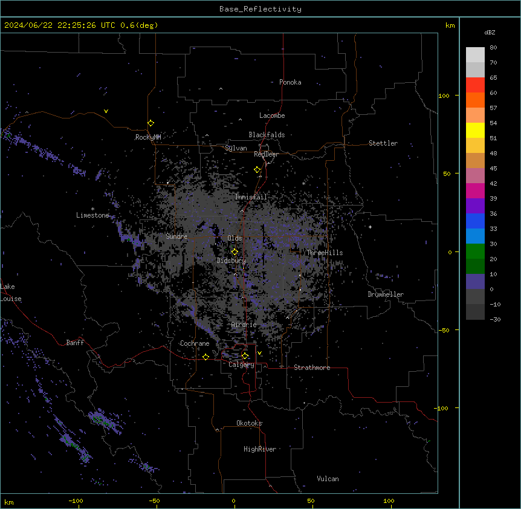Click the Airdrie city label
This screenshot has width=521, height=509.
(x=244, y=325)
